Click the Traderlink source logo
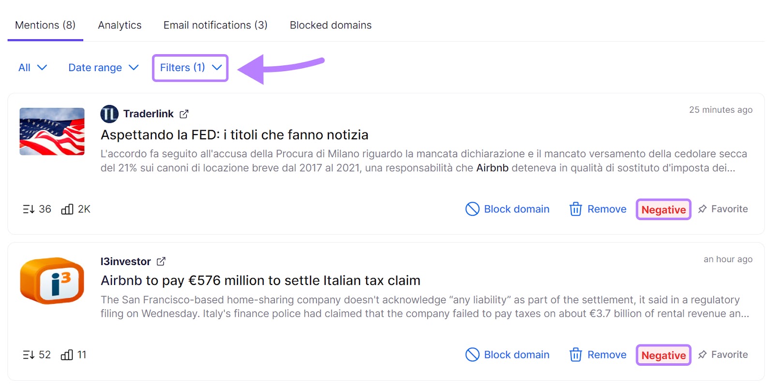This screenshot has width=774, height=387. pos(109,113)
